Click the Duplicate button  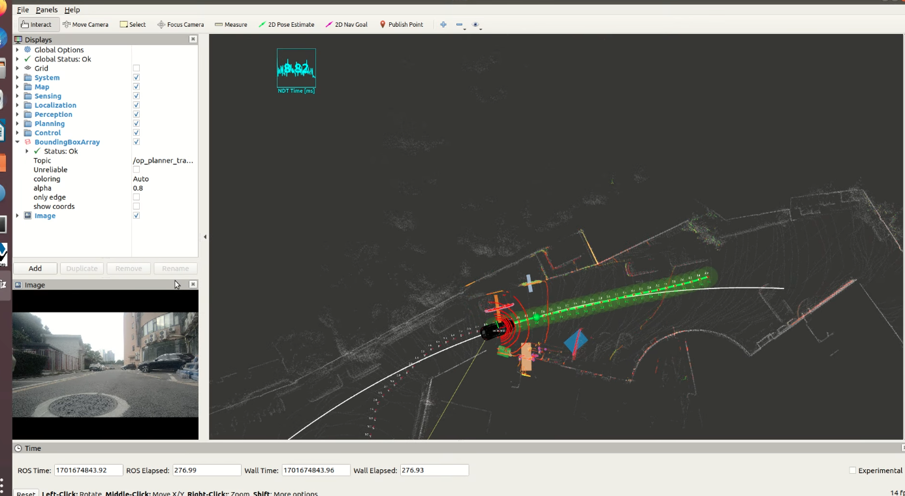[82, 268]
